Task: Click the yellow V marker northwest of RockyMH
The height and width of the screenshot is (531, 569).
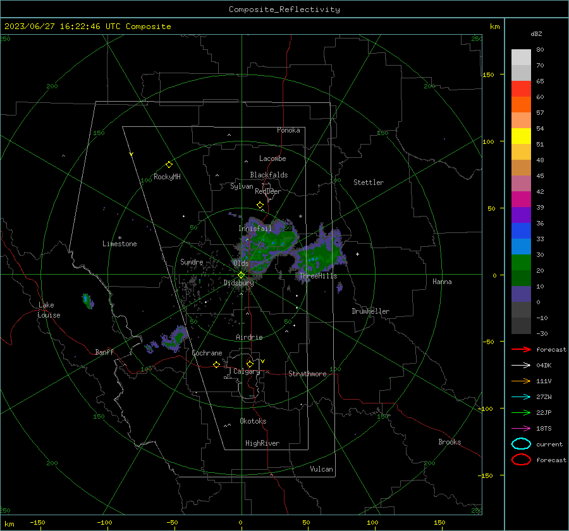Action: point(132,154)
